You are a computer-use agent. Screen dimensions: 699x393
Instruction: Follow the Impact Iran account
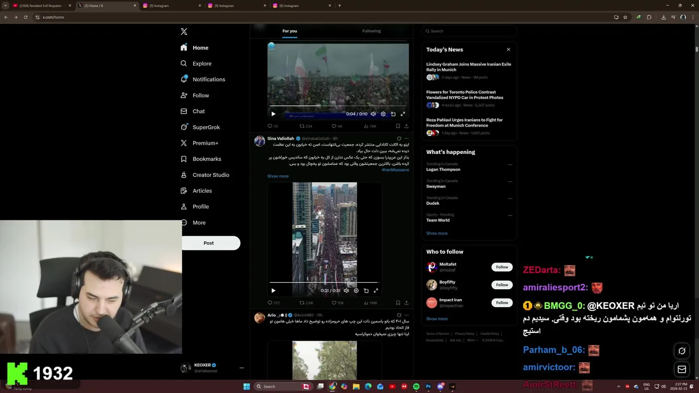tap(502, 302)
